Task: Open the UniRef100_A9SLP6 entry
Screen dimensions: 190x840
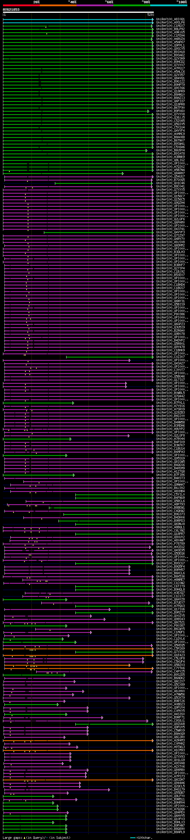Action: pos(170,23)
